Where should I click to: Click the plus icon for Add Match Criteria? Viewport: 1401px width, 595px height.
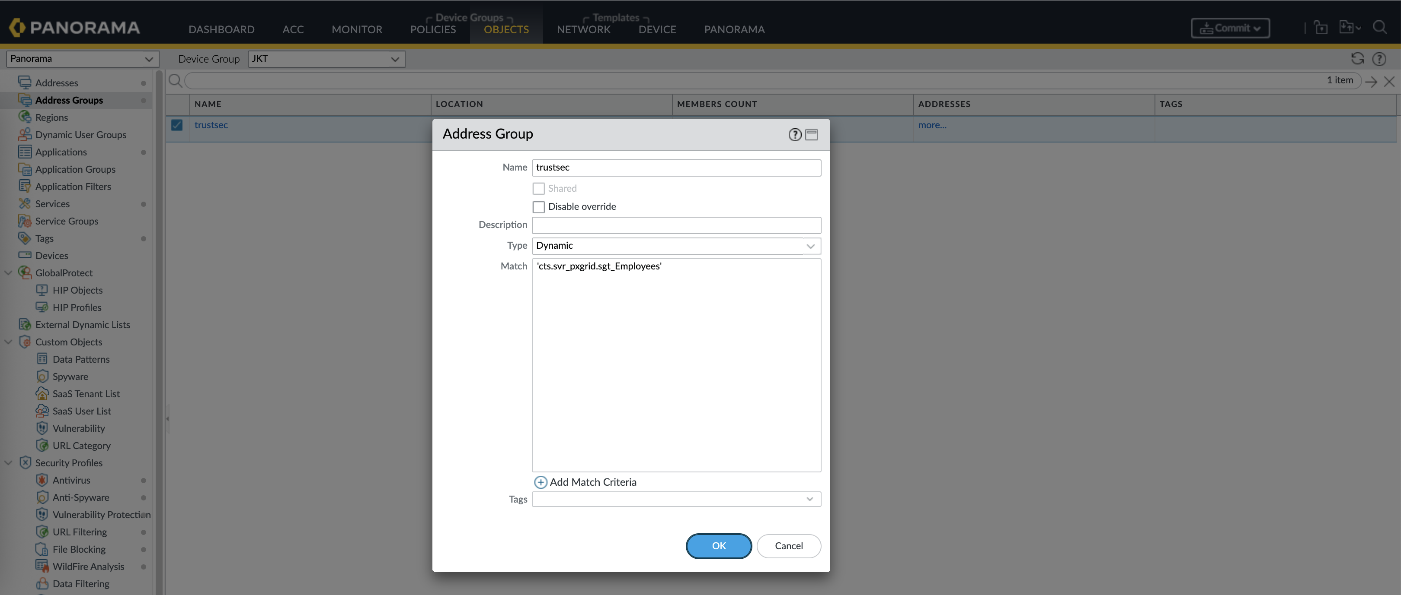[x=540, y=482]
